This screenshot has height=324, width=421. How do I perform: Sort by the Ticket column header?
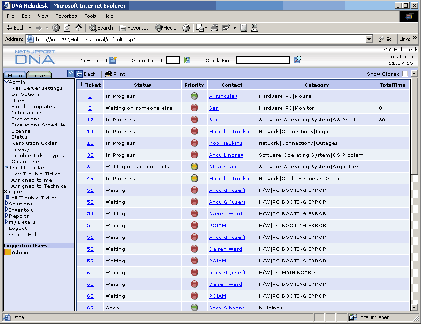pyautogui.click(x=90, y=85)
